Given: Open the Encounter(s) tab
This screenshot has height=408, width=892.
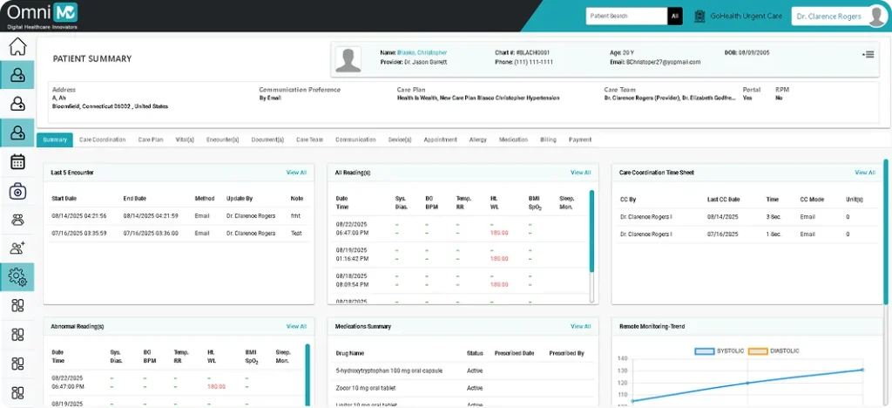Looking at the screenshot, I should (222, 139).
